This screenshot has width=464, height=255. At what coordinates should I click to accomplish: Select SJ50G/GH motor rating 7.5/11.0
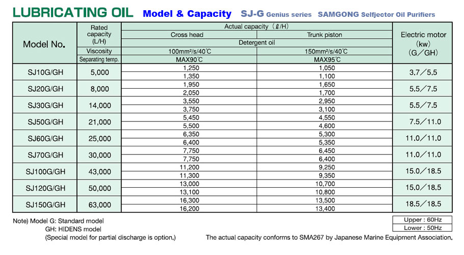click(425, 121)
